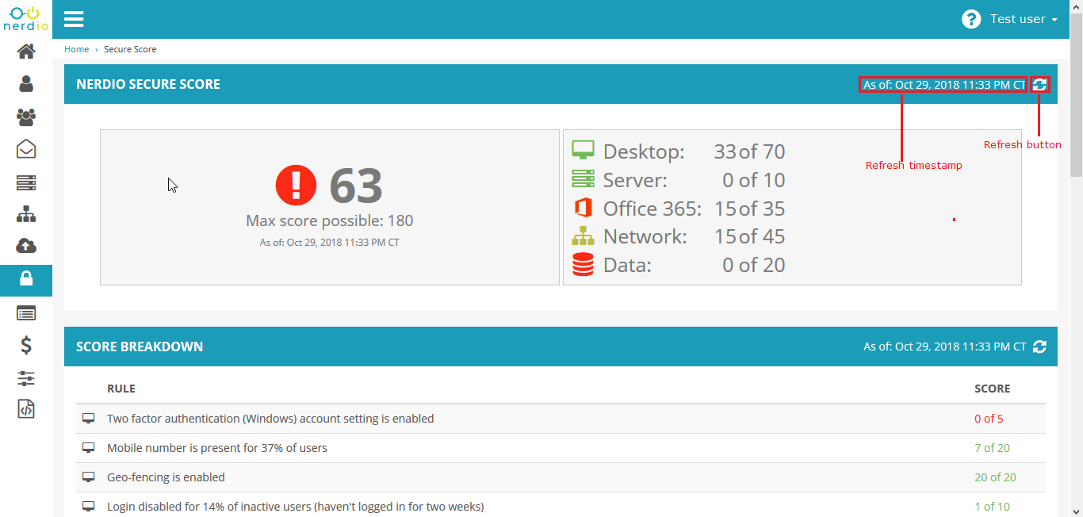Open the cloud upload sidebar icon
Viewport: 1083px width, 517px height.
point(26,246)
